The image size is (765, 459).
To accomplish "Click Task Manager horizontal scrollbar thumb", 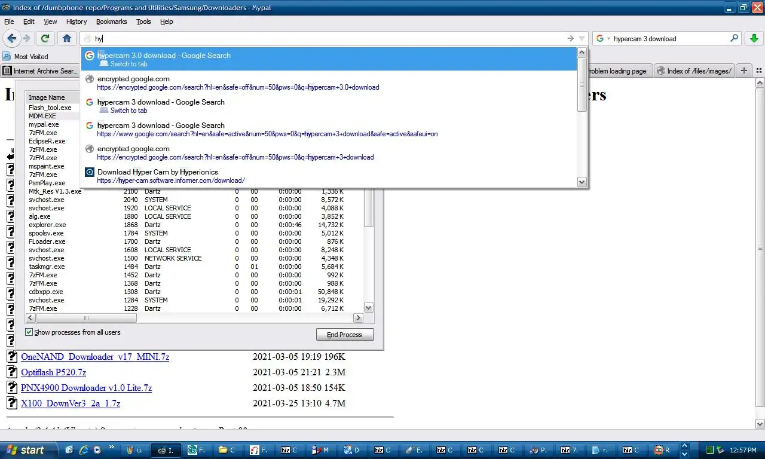I will coord(86,318).
